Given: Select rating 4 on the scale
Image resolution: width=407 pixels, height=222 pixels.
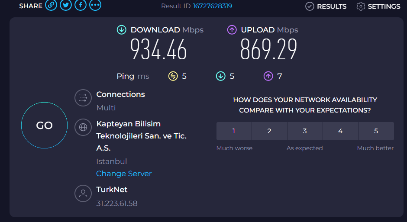Looking at the screenshot, I should click(x=340, y=131).
